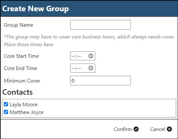Click the Group Name label
Screen dimensions: 178x139
pos(18,25)
